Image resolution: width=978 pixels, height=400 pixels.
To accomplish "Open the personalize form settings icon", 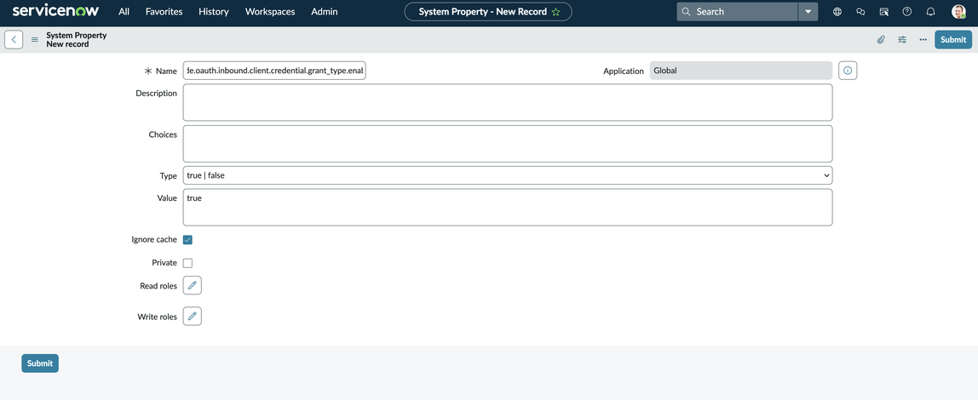I will (x=902, y=40).
